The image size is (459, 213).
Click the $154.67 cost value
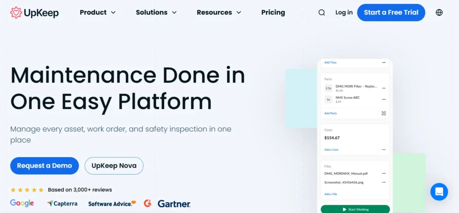point(332,138)
